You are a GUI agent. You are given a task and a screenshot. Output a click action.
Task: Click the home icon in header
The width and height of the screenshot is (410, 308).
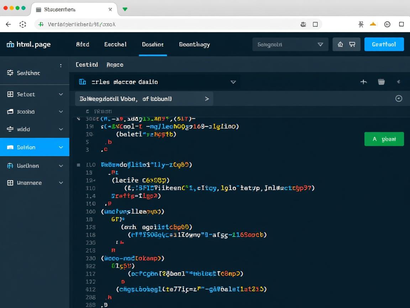[340, 45]
